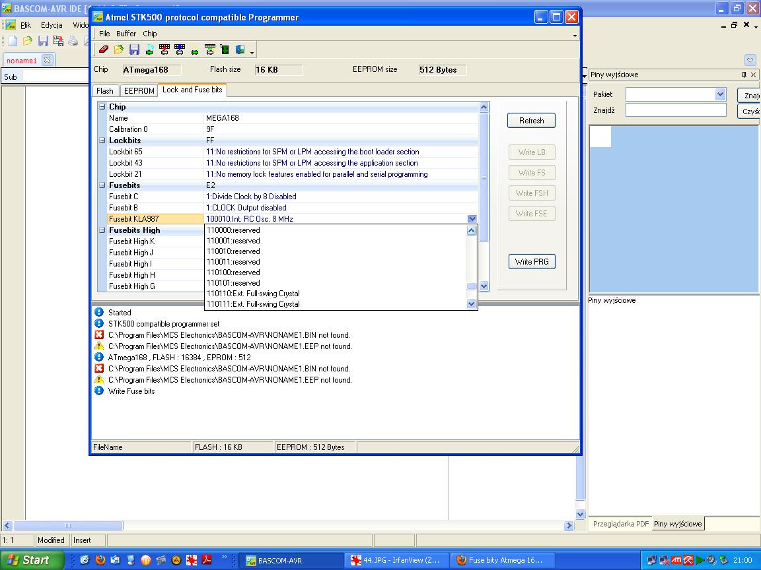Click chip icon with red down arrow
Viewport: 761px width, 570px height.
[x=164, y=49]
